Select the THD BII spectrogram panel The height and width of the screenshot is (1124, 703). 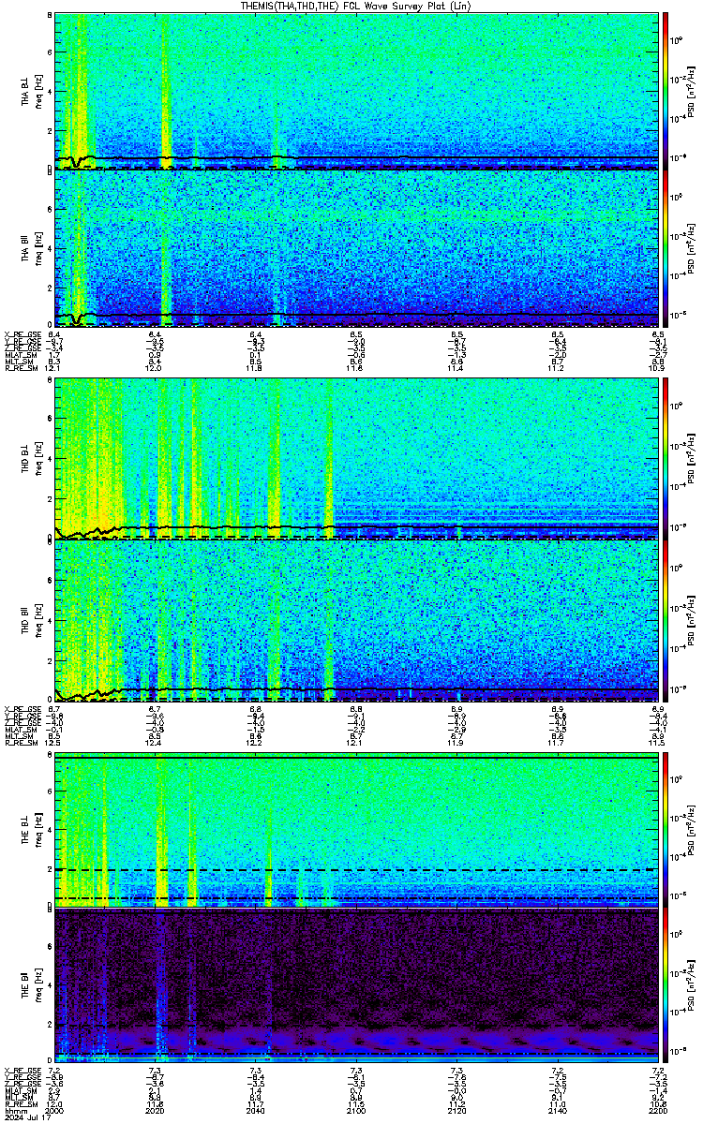tap(355, 620)
